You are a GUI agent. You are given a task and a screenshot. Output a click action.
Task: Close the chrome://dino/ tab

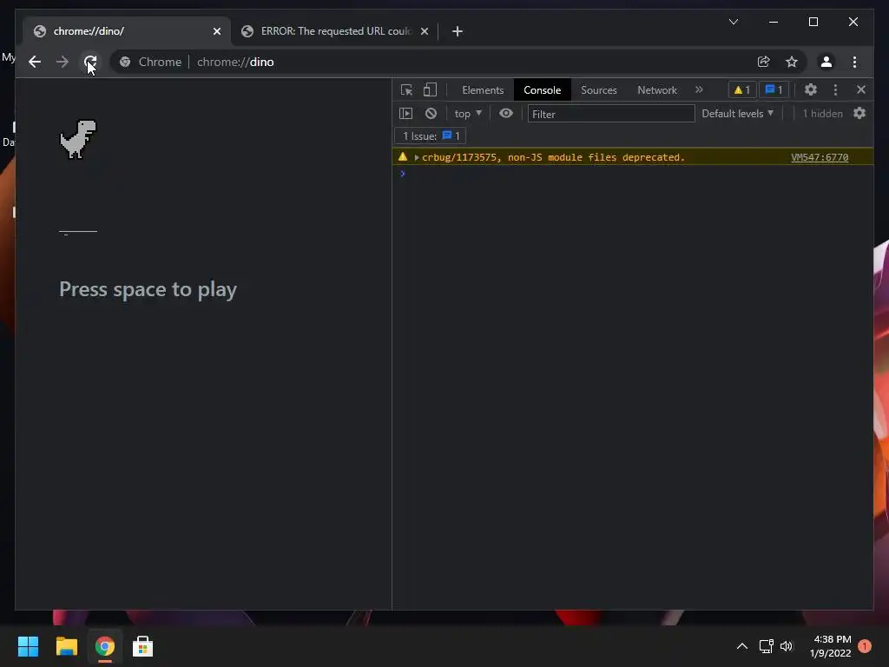(x=216, y=31)
